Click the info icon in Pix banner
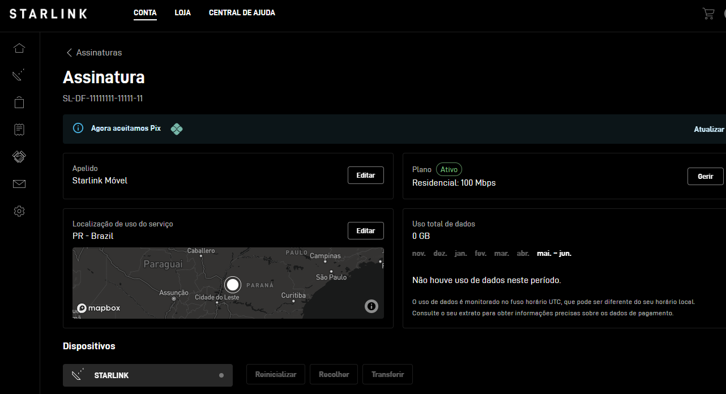726x394 pixels. click(78, 129)
